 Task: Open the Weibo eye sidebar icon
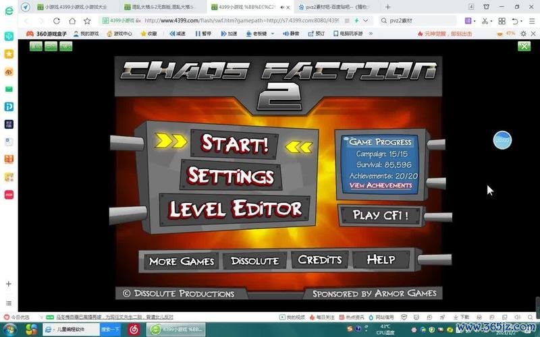tap(9, 71)
